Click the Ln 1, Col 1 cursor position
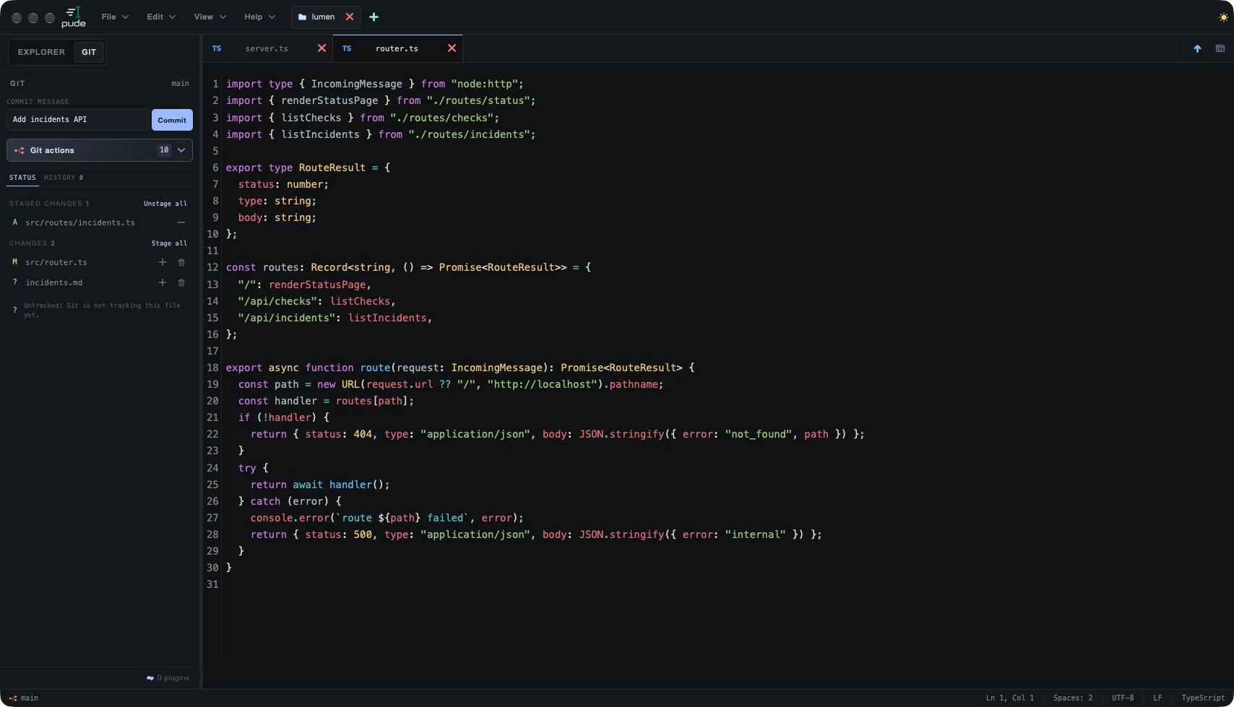This screenshot has height=707, width=1234. point(1010,698)
